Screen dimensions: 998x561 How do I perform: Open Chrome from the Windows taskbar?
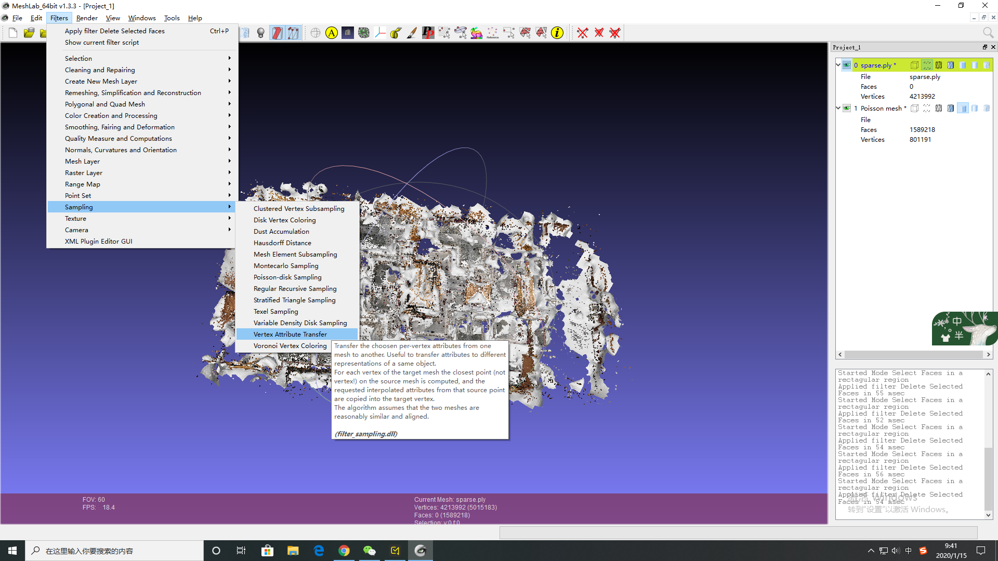coord(344,551)
